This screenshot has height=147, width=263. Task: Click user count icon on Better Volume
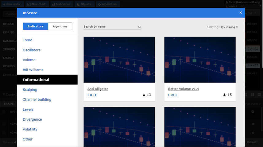click(224, 95)
